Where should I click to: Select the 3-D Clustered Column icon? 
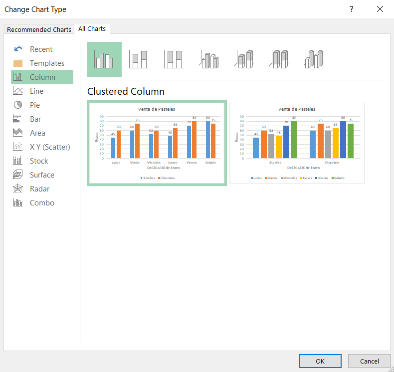coord(209,59)
